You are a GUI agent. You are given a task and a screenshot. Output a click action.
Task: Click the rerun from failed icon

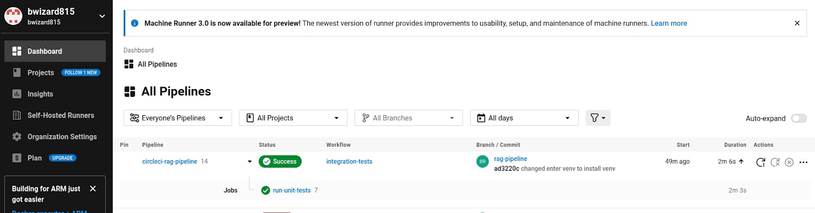pyautogui.click(x=775, y=162)
